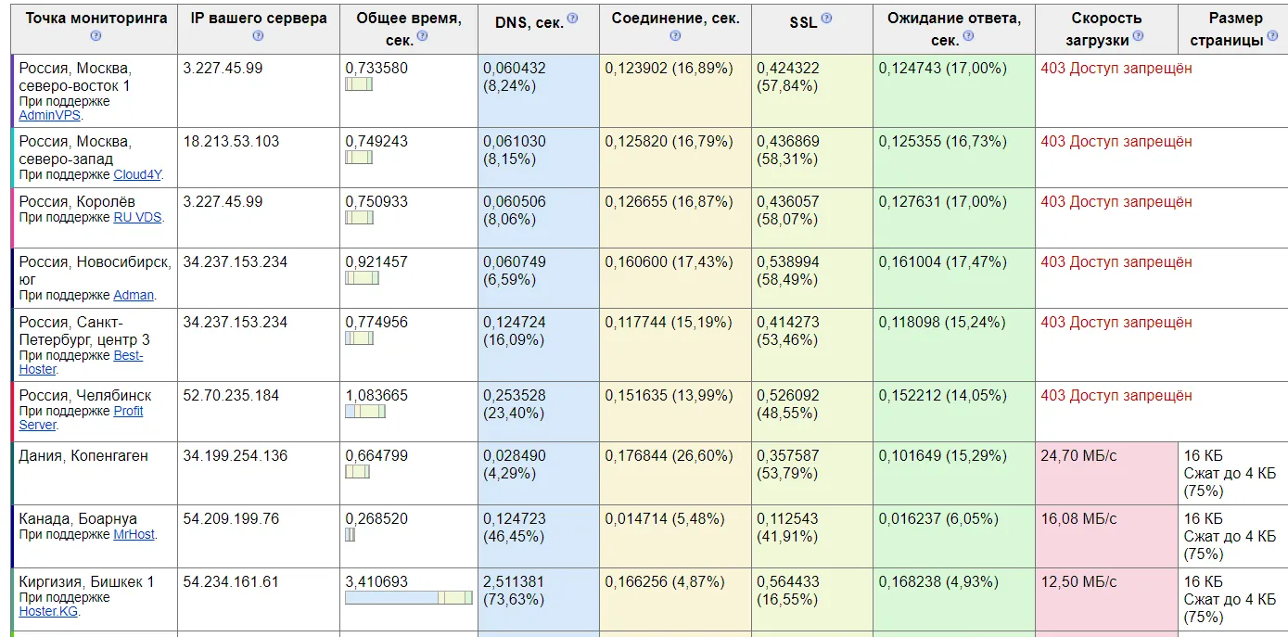Follow the MrHost sponsor link
The width and height of the screenshot is (1288, 637).
134,535
